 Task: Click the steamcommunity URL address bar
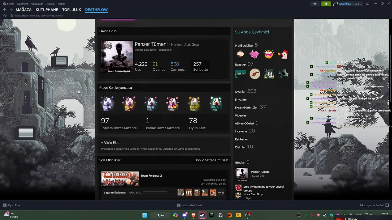tap(39, 16)
